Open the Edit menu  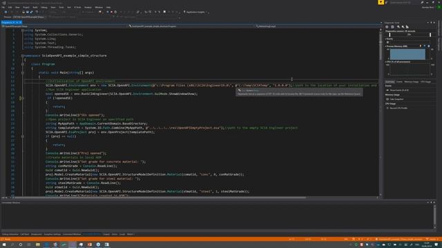pyautogui.click(x=10, y=8)
